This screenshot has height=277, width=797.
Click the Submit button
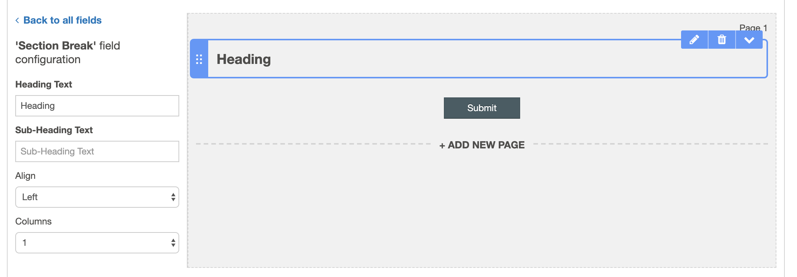coord(482,108)
